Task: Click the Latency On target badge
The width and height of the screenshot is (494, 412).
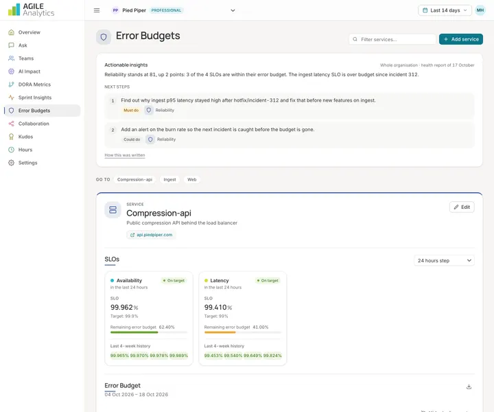Action: pyautogui.click(x=268, y=281)
